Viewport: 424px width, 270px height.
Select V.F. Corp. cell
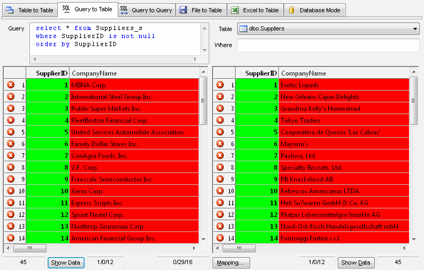click(134, 168)
